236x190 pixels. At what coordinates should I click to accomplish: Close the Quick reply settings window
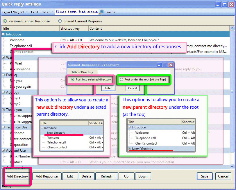click(x=231, y=5)
